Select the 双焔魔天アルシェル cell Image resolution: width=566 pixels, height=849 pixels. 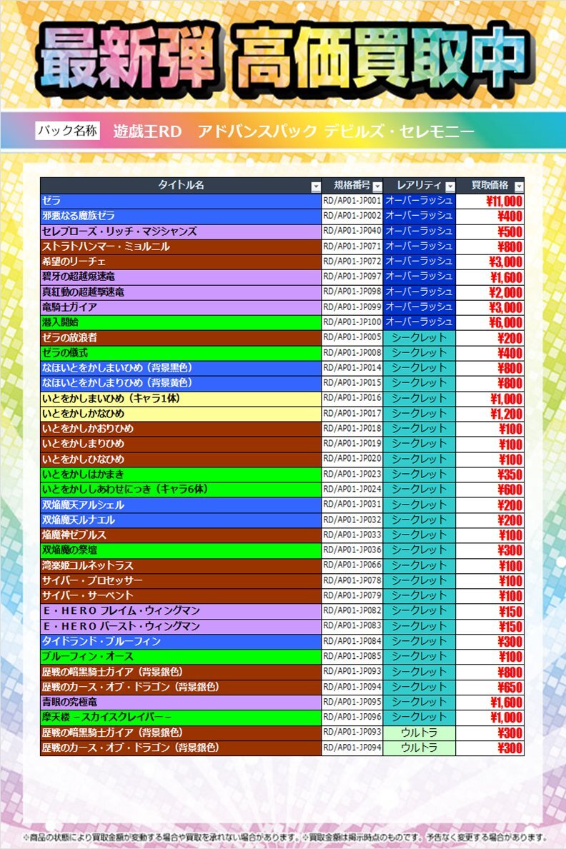pos(181,505)
